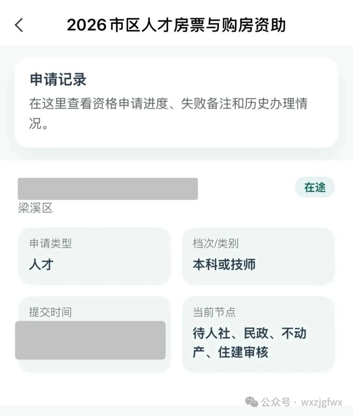Select the 梁溪区 district label
Viewport: 353px width, 416px height.
(x=35, y=208)
